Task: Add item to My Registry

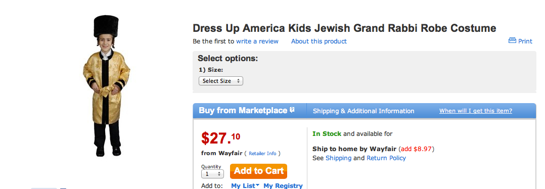Action: [283, 185]
